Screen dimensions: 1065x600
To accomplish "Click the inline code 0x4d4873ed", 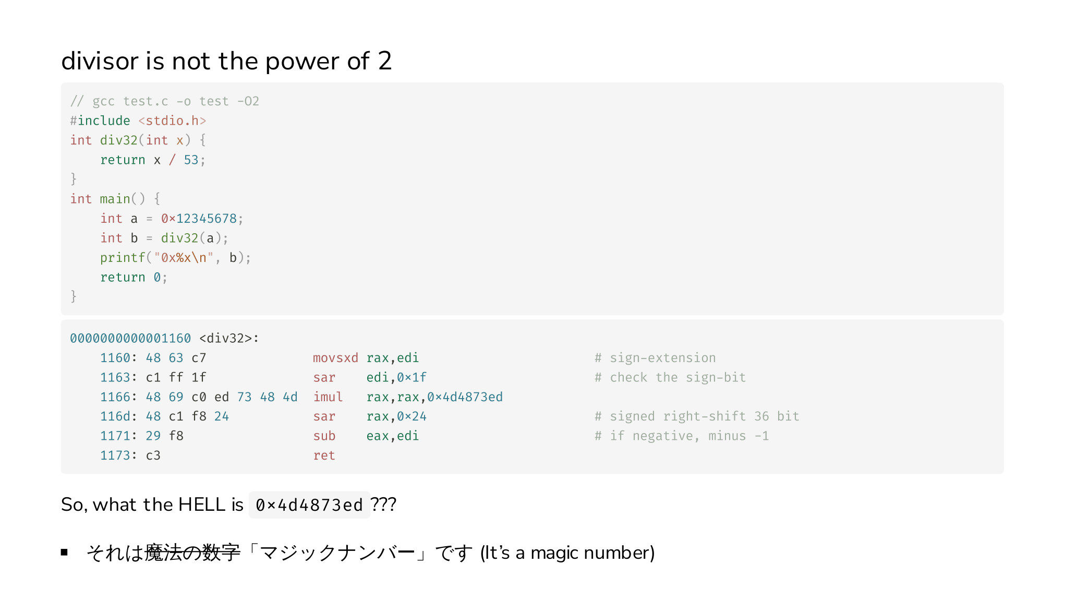I will pyautogui.click(x=309, y=505).
